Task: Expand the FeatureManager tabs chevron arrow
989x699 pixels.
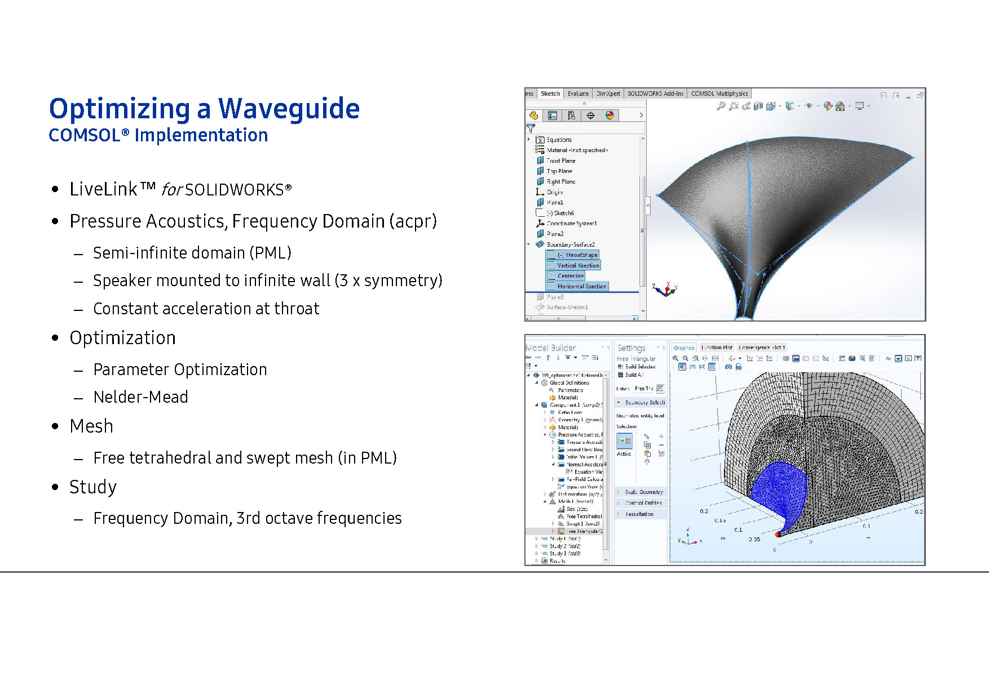Action: 641,115
